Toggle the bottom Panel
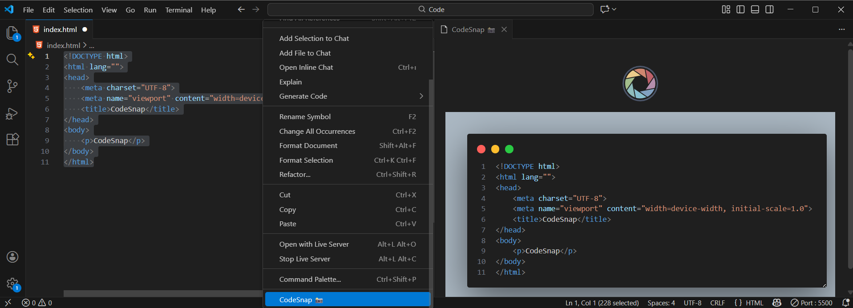The image size is (853, 308). click(x=755, y=9)
